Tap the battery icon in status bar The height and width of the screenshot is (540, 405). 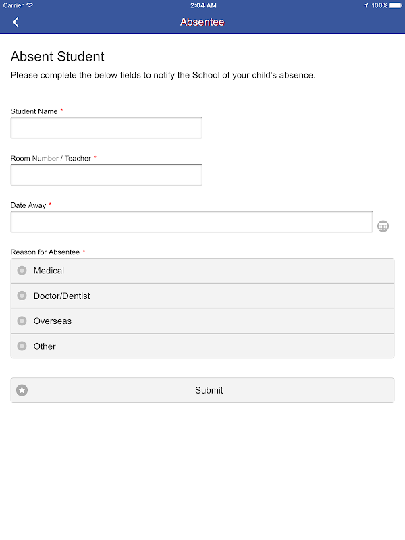[x=396, y=5]
